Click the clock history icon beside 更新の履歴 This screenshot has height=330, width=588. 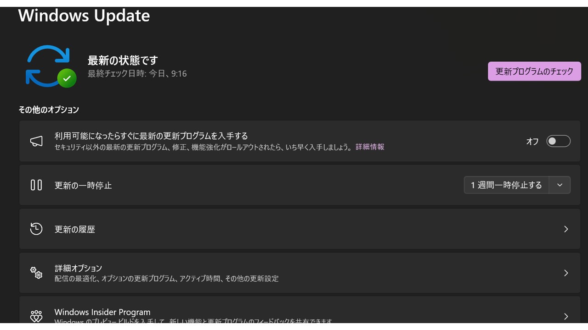36,229
